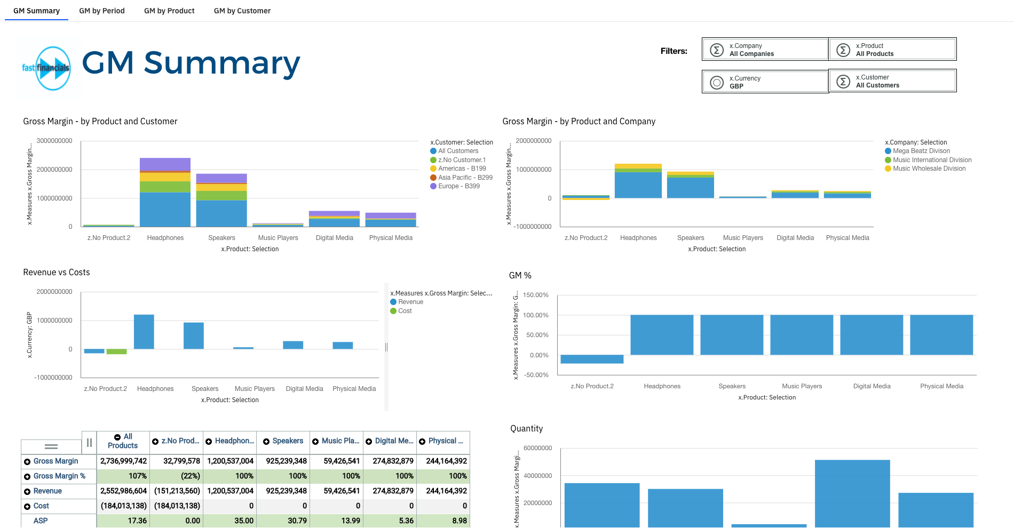This screenshot has height=528, width=1014.
Task: Open the x.Product All Products filter
Action: [892, 50]
